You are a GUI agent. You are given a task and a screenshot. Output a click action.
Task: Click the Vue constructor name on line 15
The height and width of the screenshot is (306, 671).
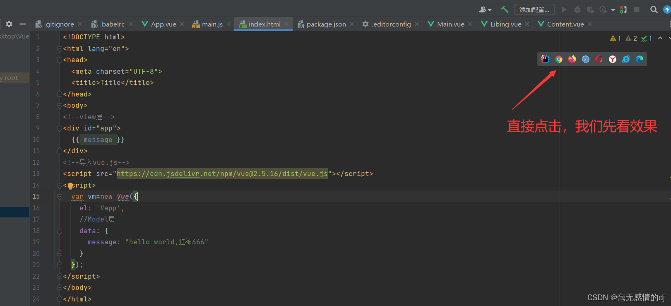click(123, 197)
